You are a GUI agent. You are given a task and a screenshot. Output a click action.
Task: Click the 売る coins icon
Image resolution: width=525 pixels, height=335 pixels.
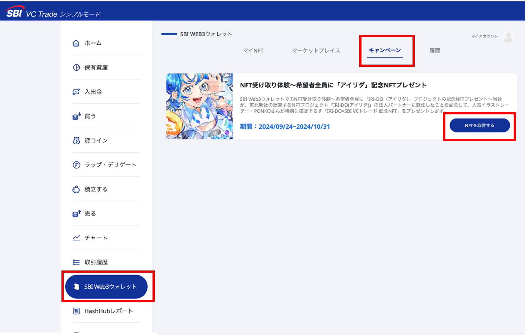(77, 213)
